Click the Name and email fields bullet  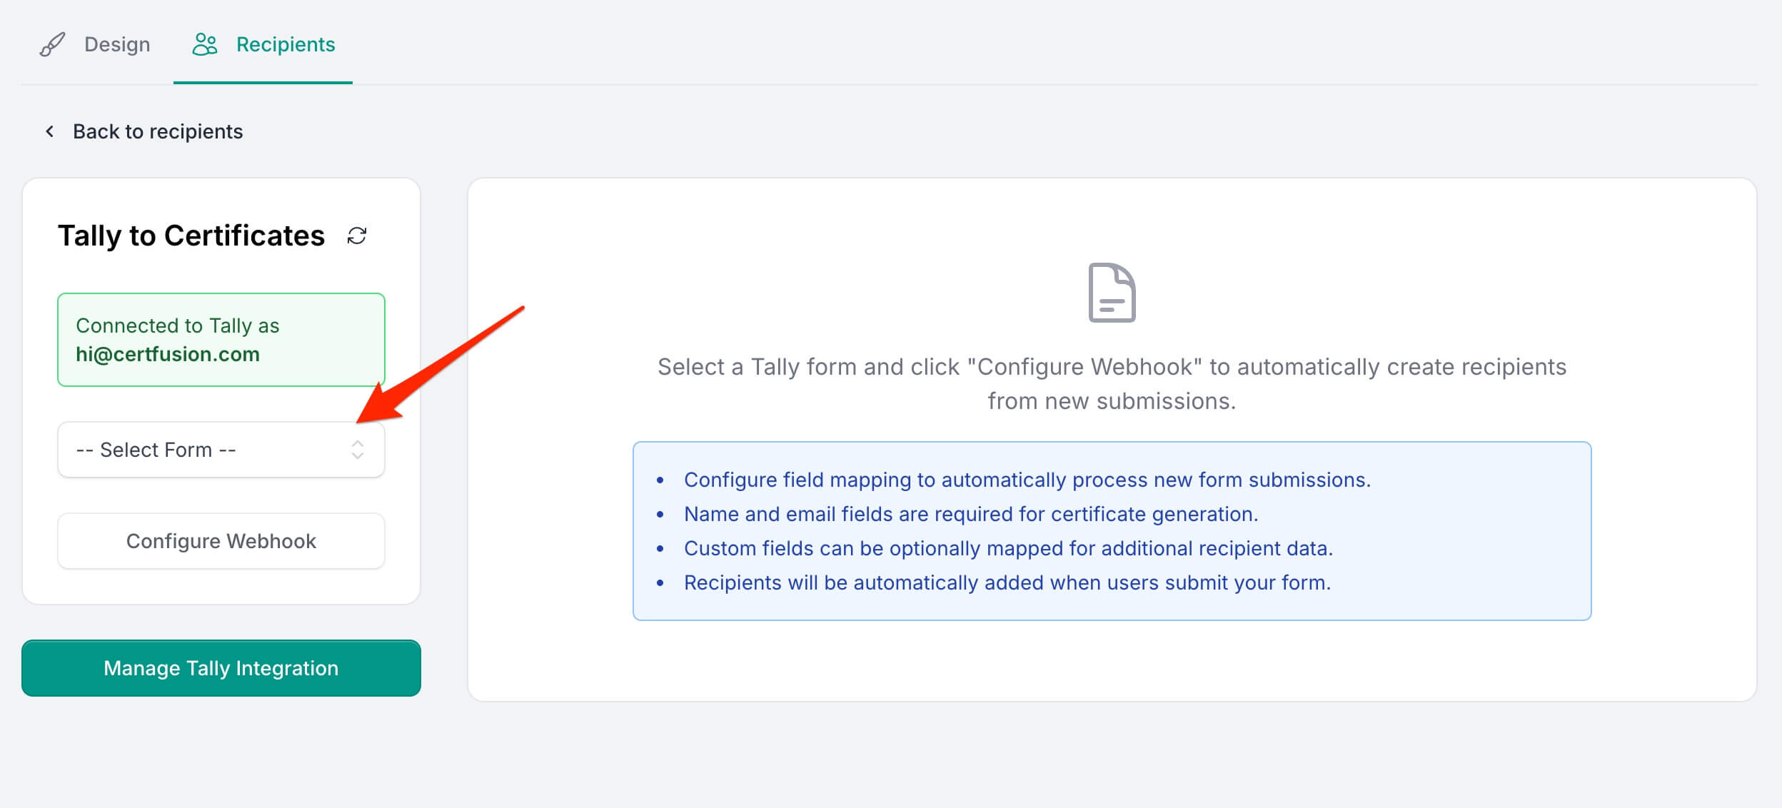click(970, 514)
